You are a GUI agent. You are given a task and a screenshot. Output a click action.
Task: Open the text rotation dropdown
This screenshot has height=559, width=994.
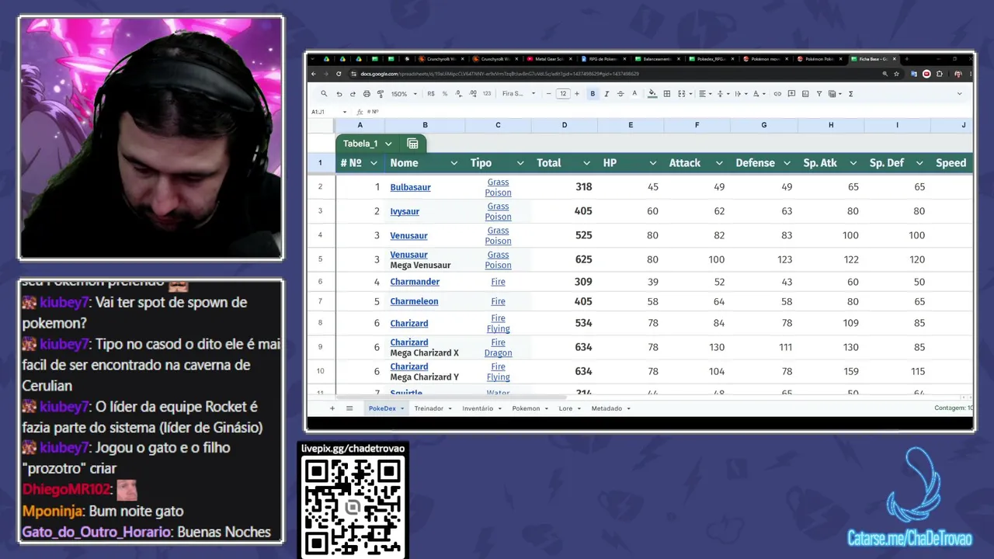(759, 94)
